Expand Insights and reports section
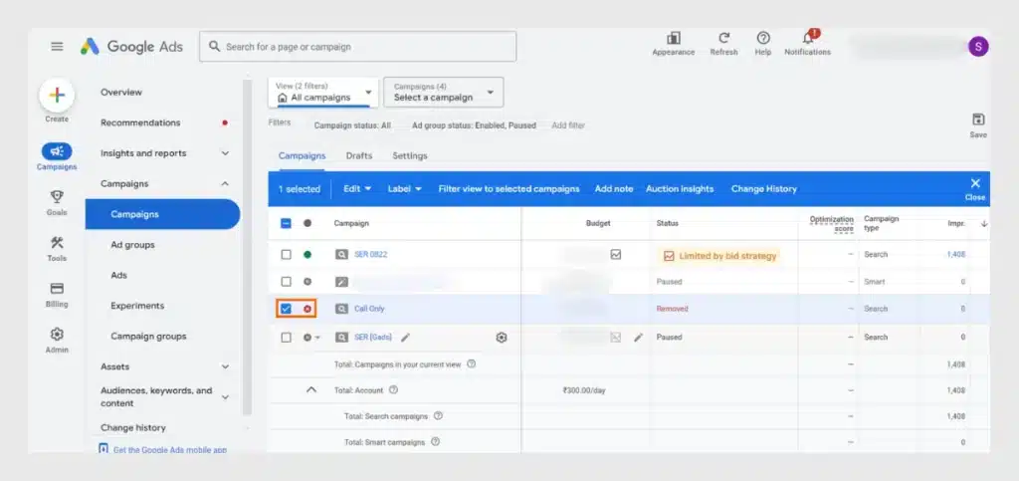Screen dimensions: 1019x481 [225, 153]
